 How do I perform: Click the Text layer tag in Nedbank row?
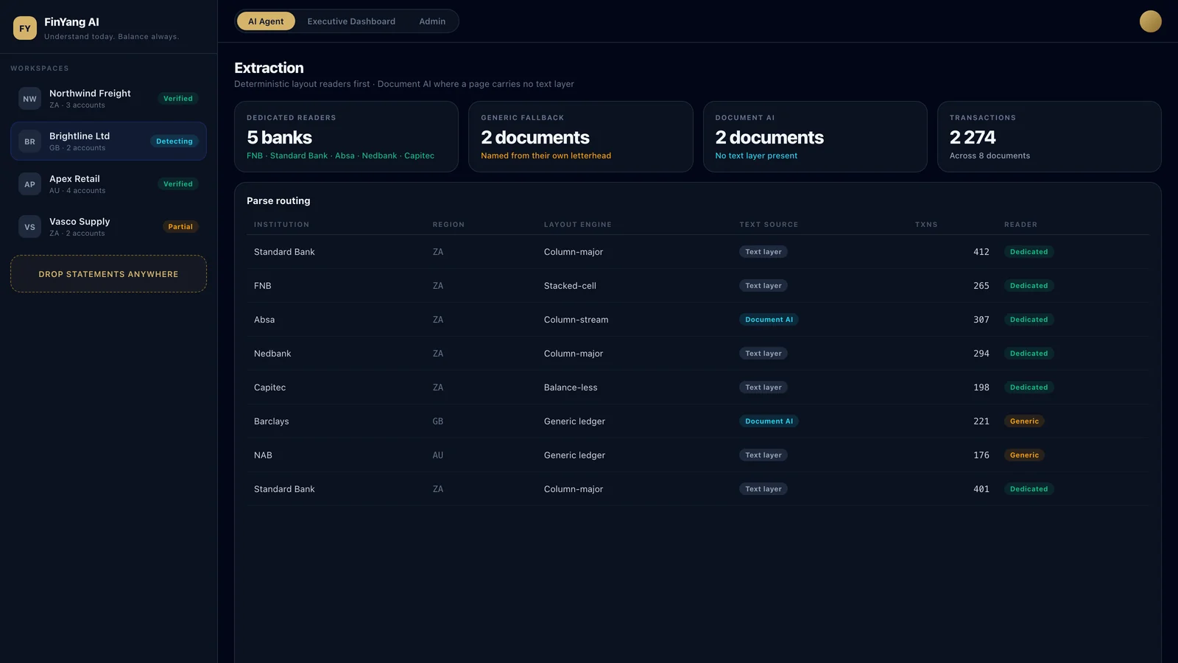[x=763, y=354]
